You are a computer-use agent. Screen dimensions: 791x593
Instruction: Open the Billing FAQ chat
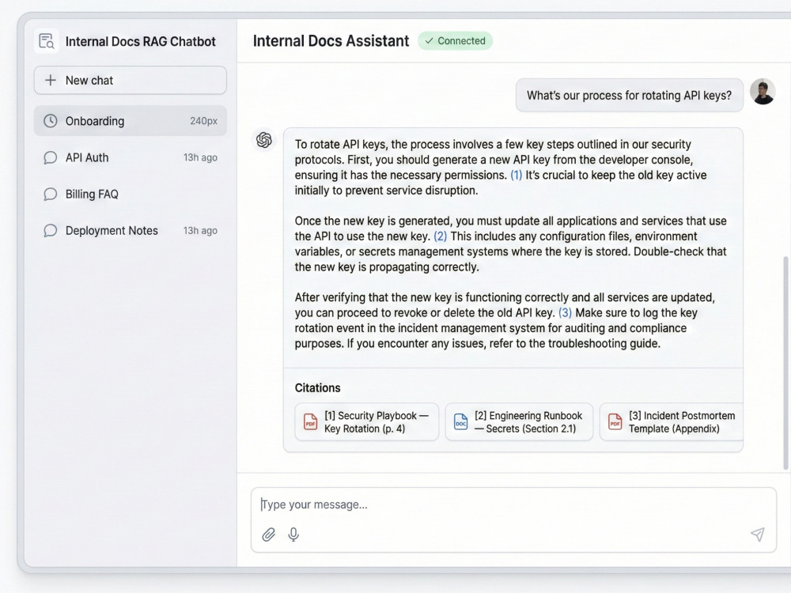coord(131,195)
